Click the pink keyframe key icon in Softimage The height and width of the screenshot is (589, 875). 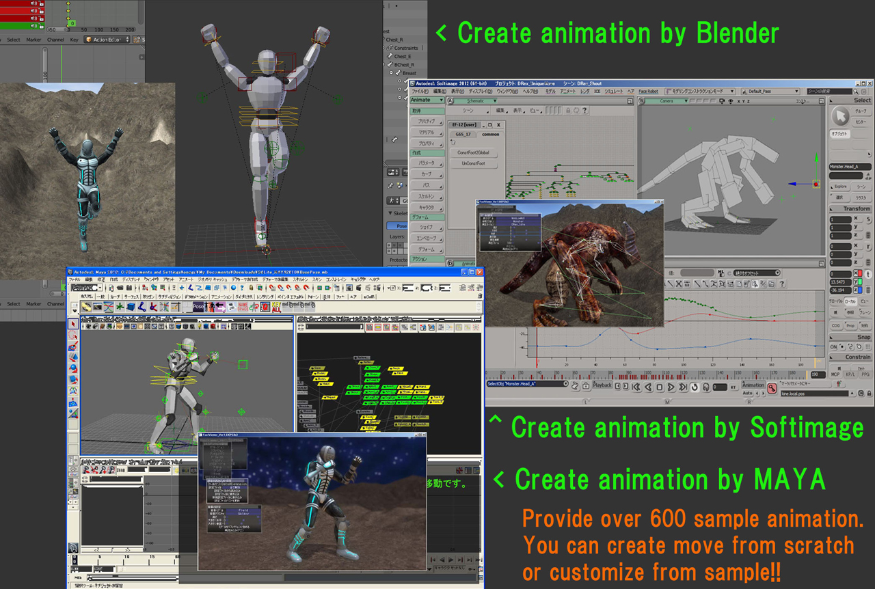pos(771,388)
